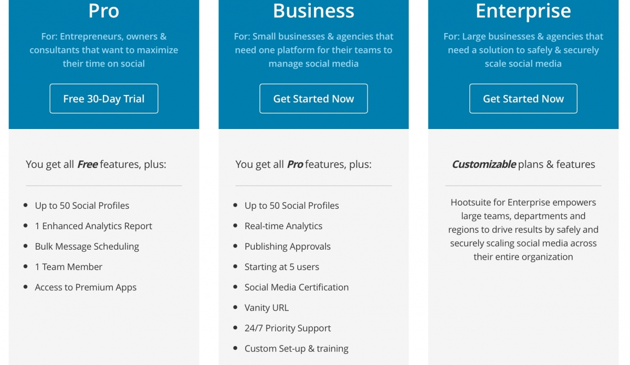
Task: Click 'Bulk Message Scheduling' feature
Action: tap(87, 246)
